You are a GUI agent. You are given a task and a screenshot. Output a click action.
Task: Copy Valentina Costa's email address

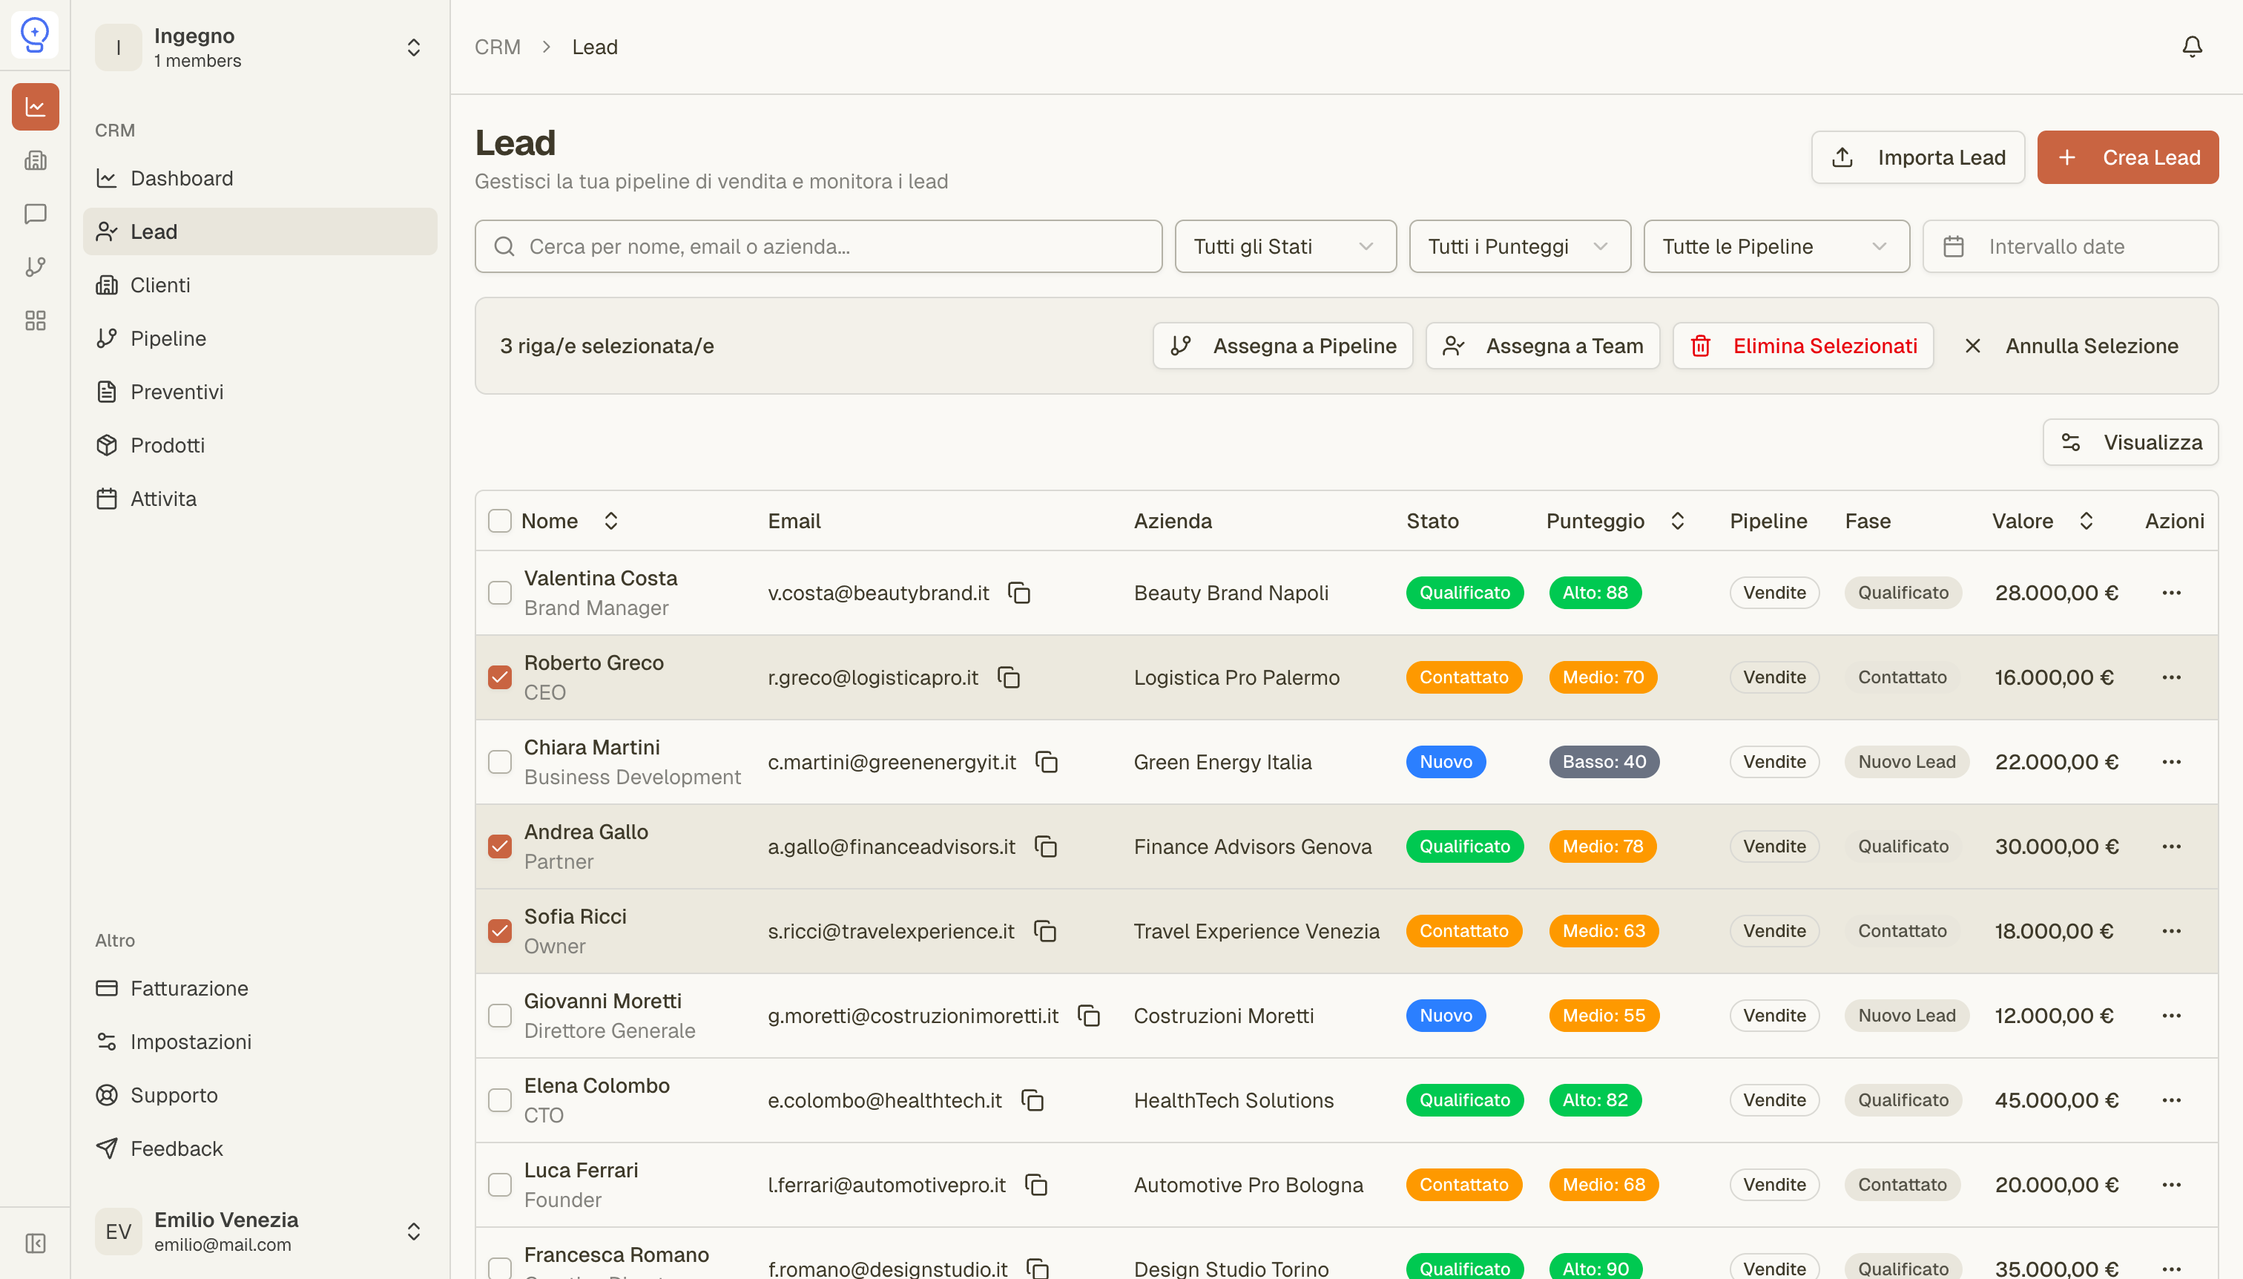(1018, 593)
